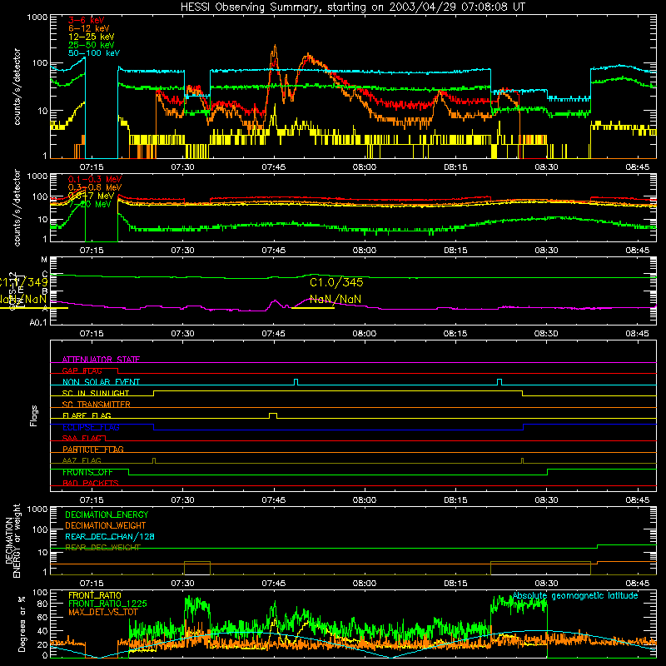Screen dimensions: 666x666
Task: Select the AAZ_FLAG label
Action: (82, 461)
